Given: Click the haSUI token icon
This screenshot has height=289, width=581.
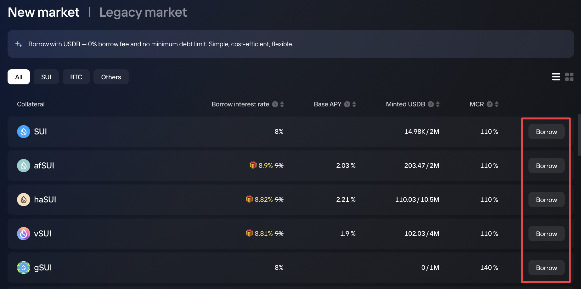Looking at the screenshot, I should tap(24, 200).
